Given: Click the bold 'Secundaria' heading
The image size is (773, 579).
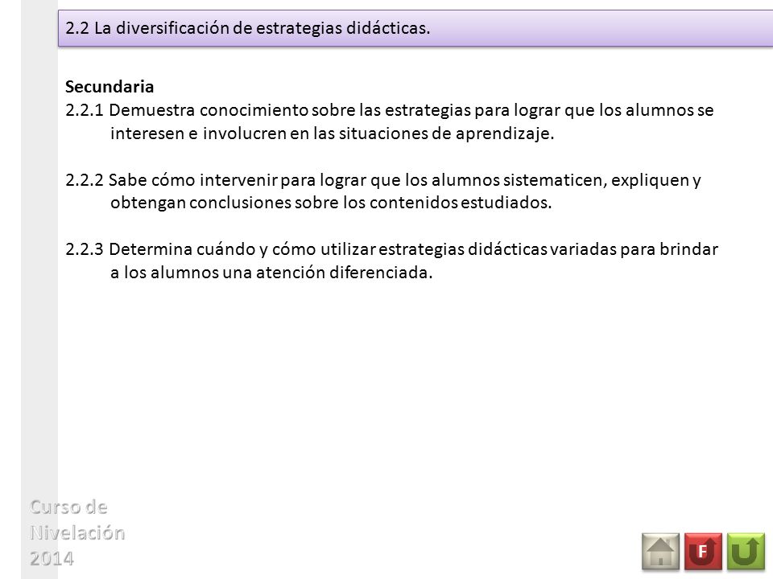Looking at the screenshot, I should coord(110,87).
